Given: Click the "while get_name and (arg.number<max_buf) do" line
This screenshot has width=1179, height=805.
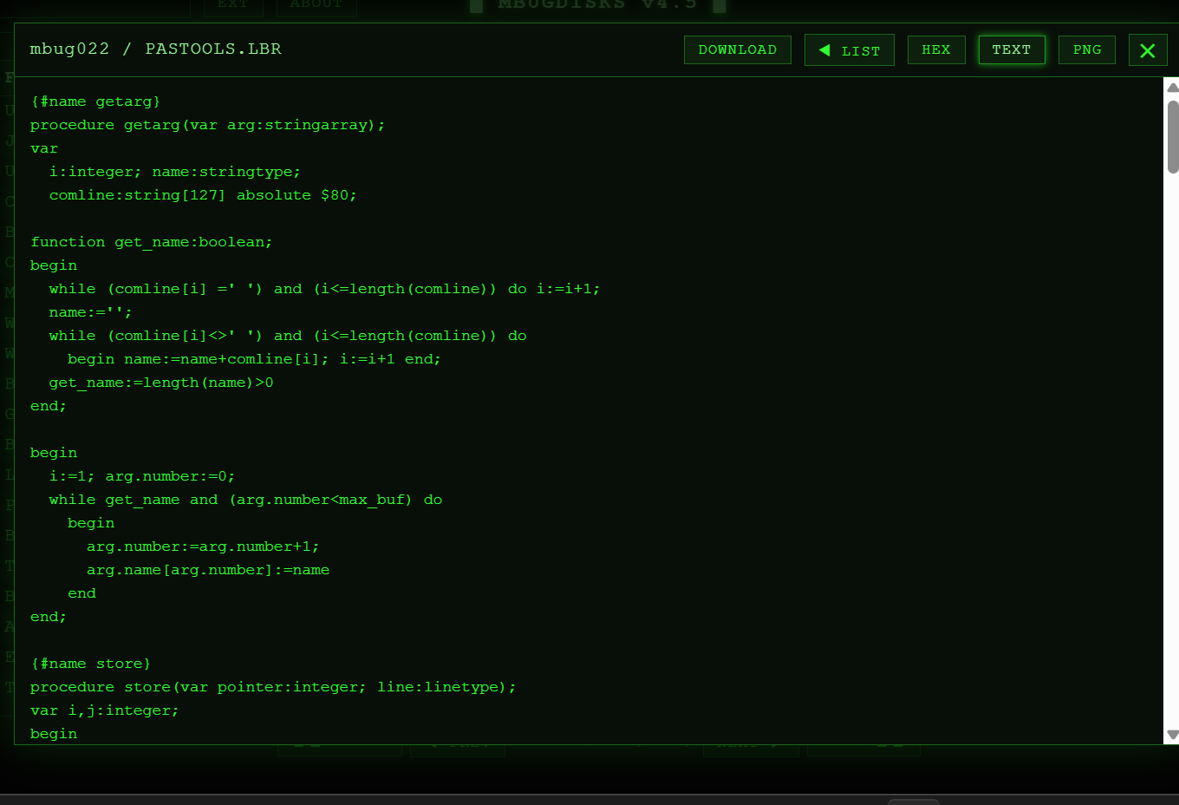Looking at the screenshot, I should (245, 500).
